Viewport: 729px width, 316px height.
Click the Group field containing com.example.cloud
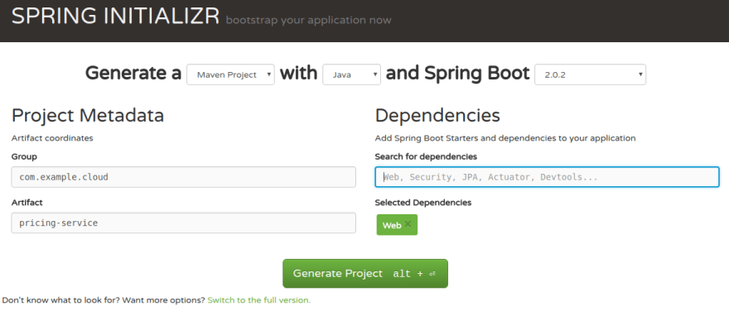click(184, 177)
